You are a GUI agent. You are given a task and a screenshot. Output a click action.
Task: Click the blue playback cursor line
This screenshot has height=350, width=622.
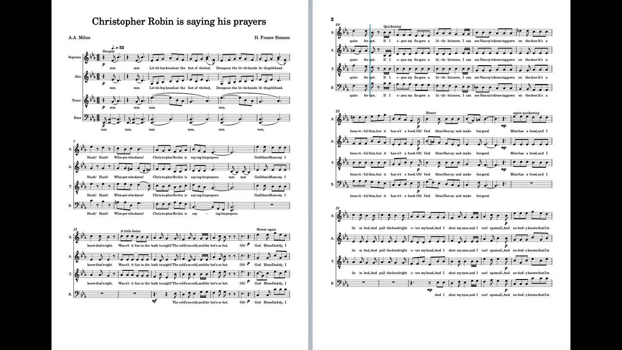tap(370, 62)
